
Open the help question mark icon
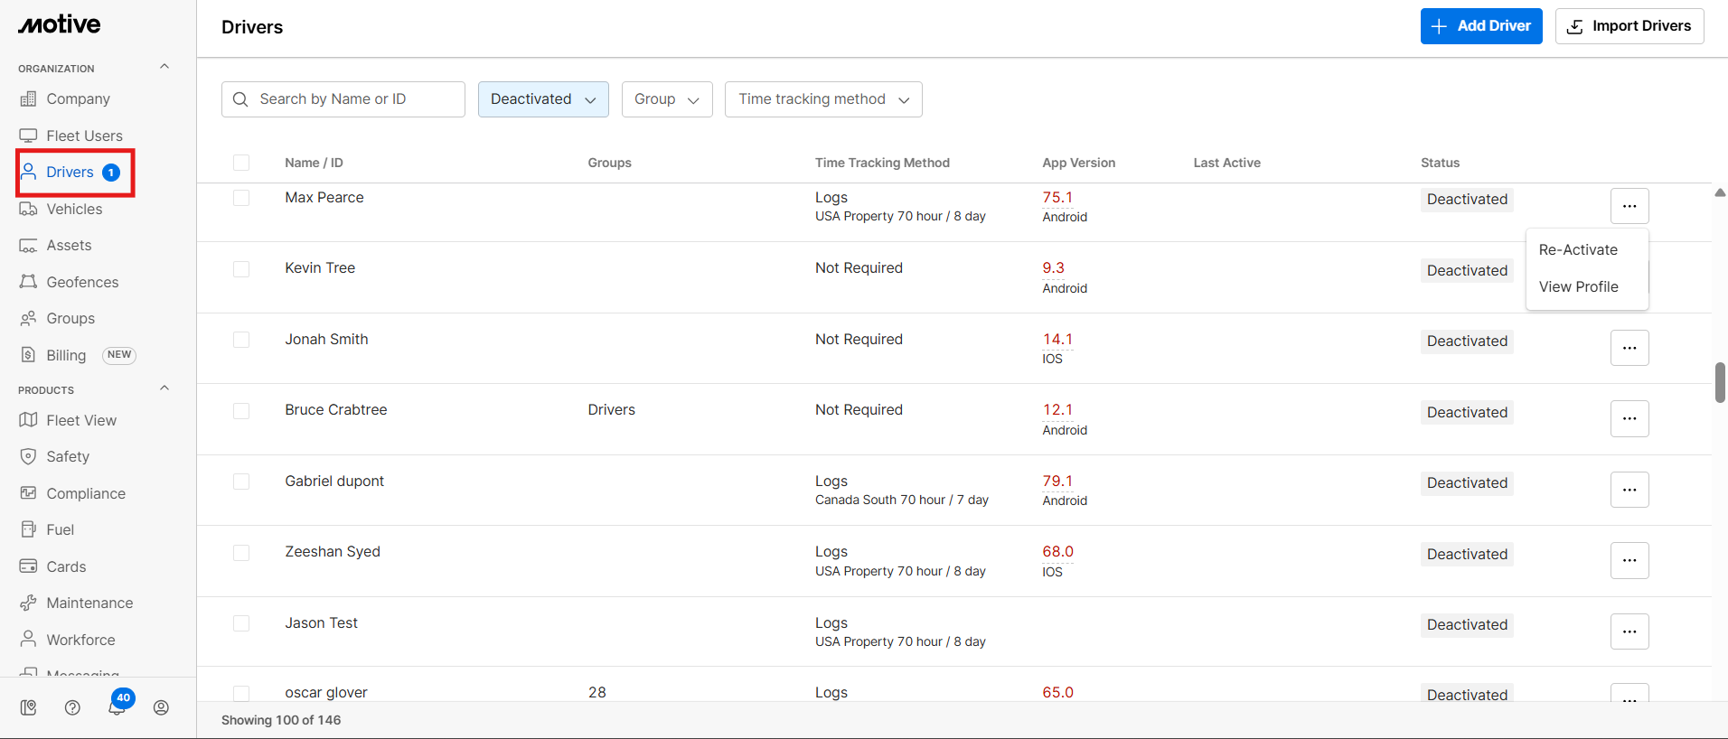[72, 707]
